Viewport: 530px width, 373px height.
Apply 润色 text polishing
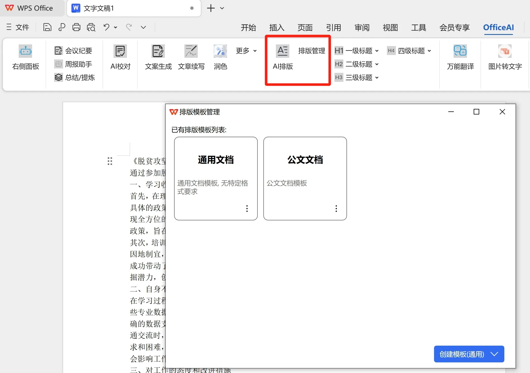tap(220, 57)
